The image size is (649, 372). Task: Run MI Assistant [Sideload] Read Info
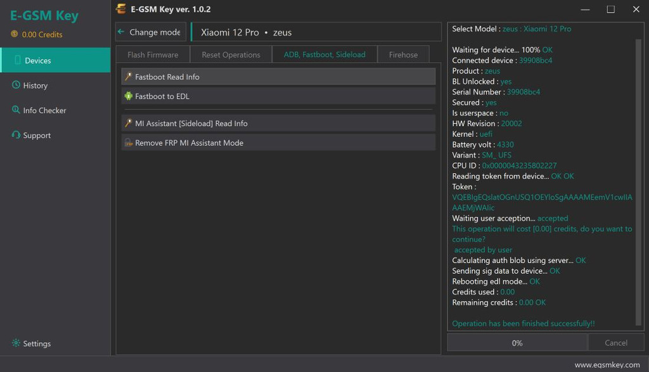[x=278, y=124]
